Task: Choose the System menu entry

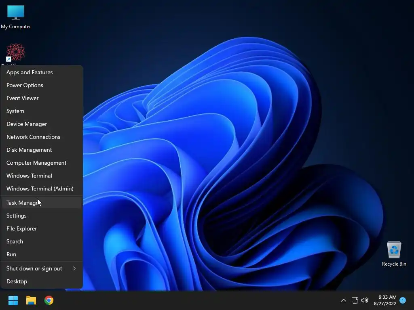Action: (42, 111)
